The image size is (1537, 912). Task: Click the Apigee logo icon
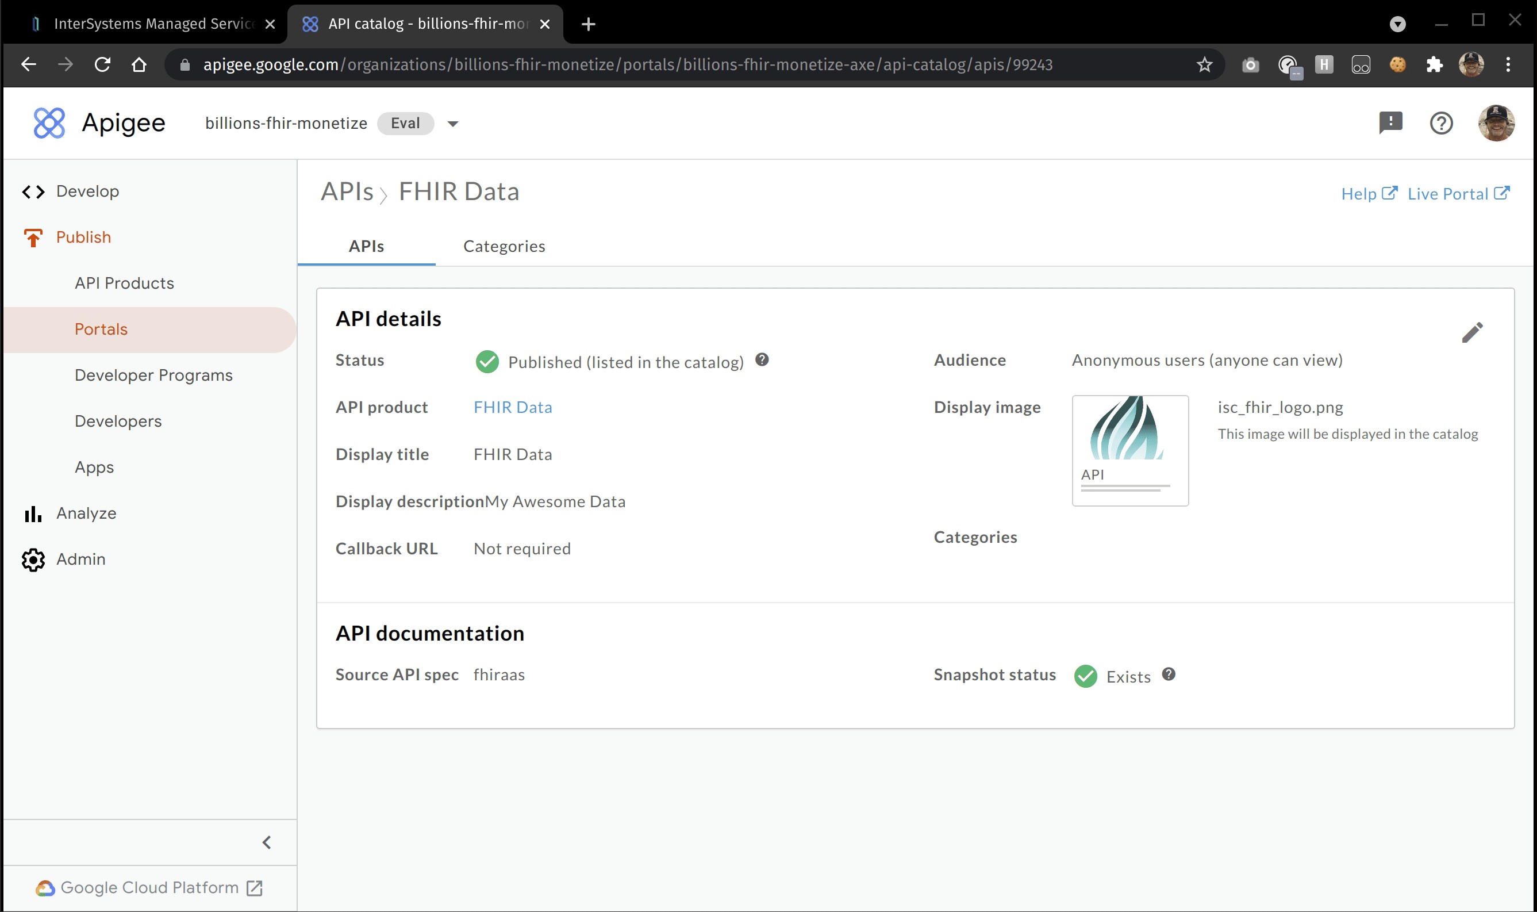coord(49,123)
